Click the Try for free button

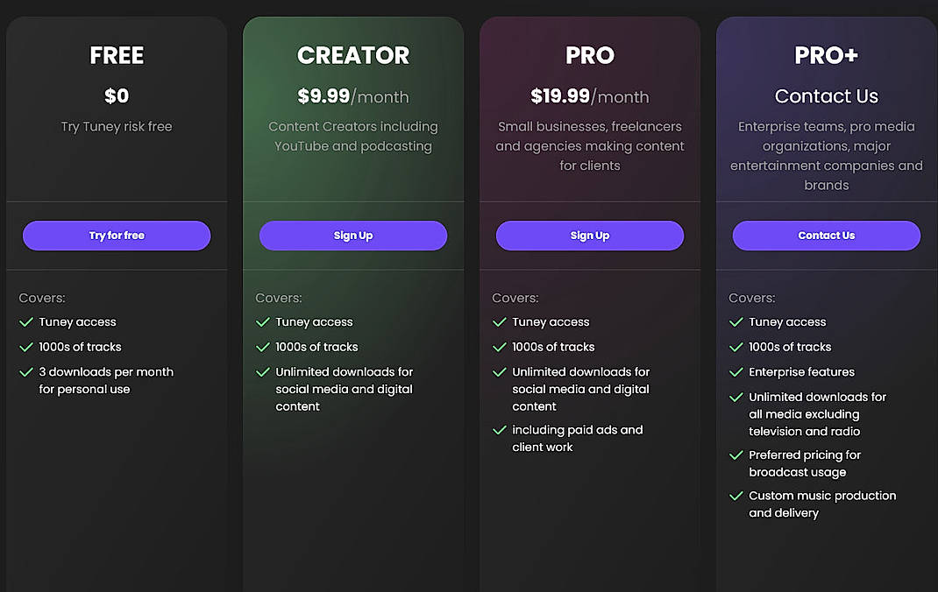tap(116, 236)
